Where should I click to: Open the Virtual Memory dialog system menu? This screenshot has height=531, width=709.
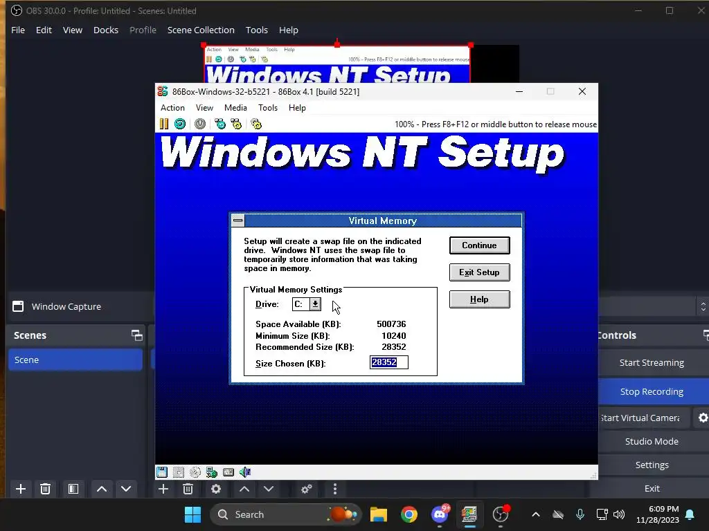tap(238, 221)
